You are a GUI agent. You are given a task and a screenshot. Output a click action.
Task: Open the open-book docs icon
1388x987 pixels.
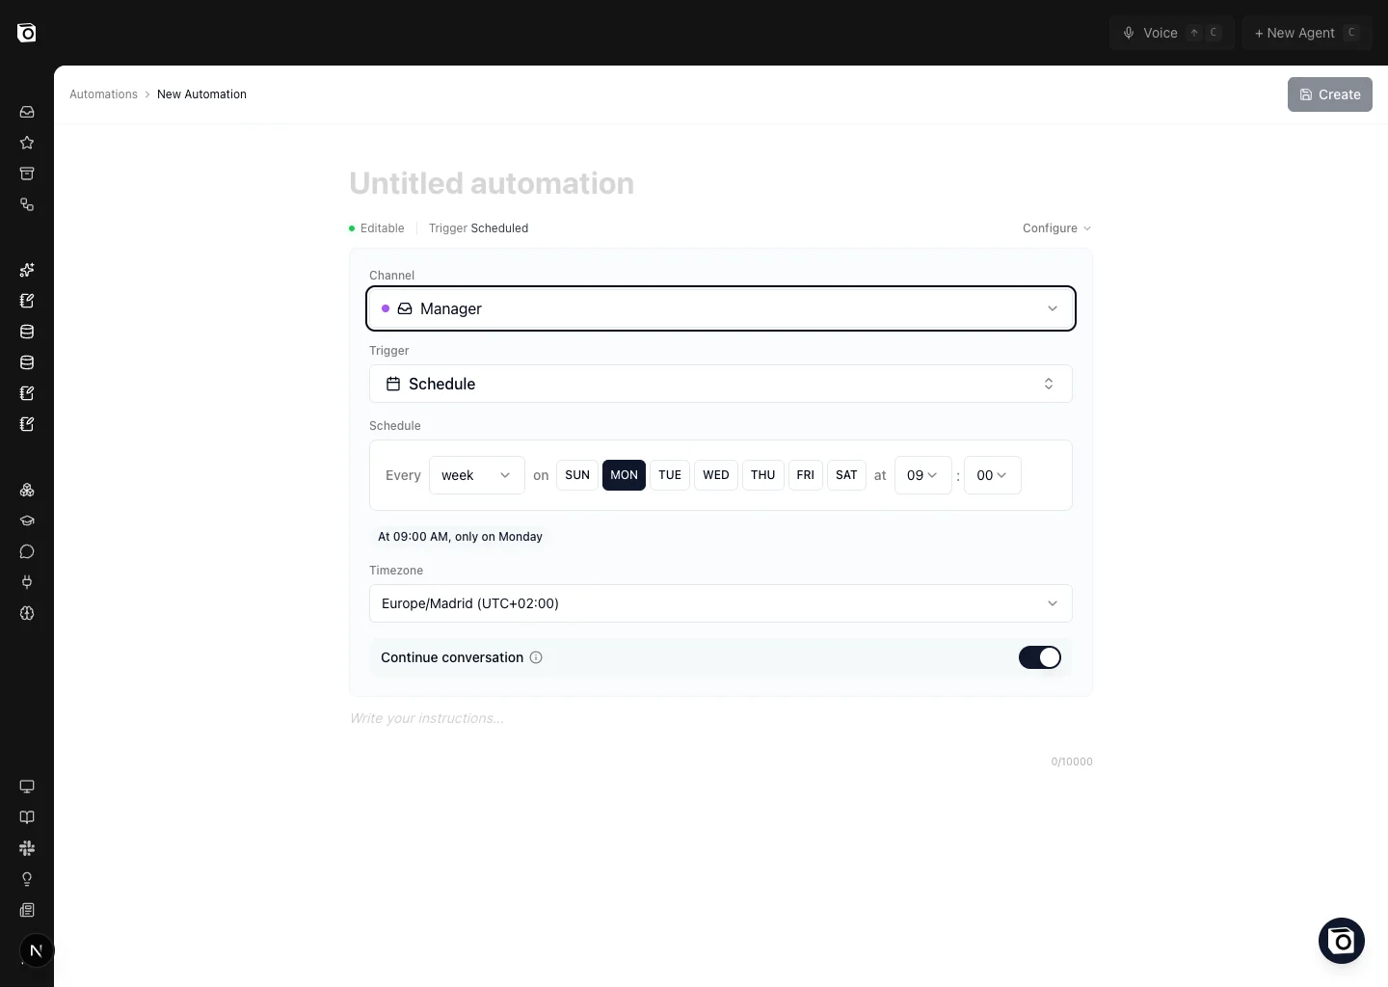[27, 817]
